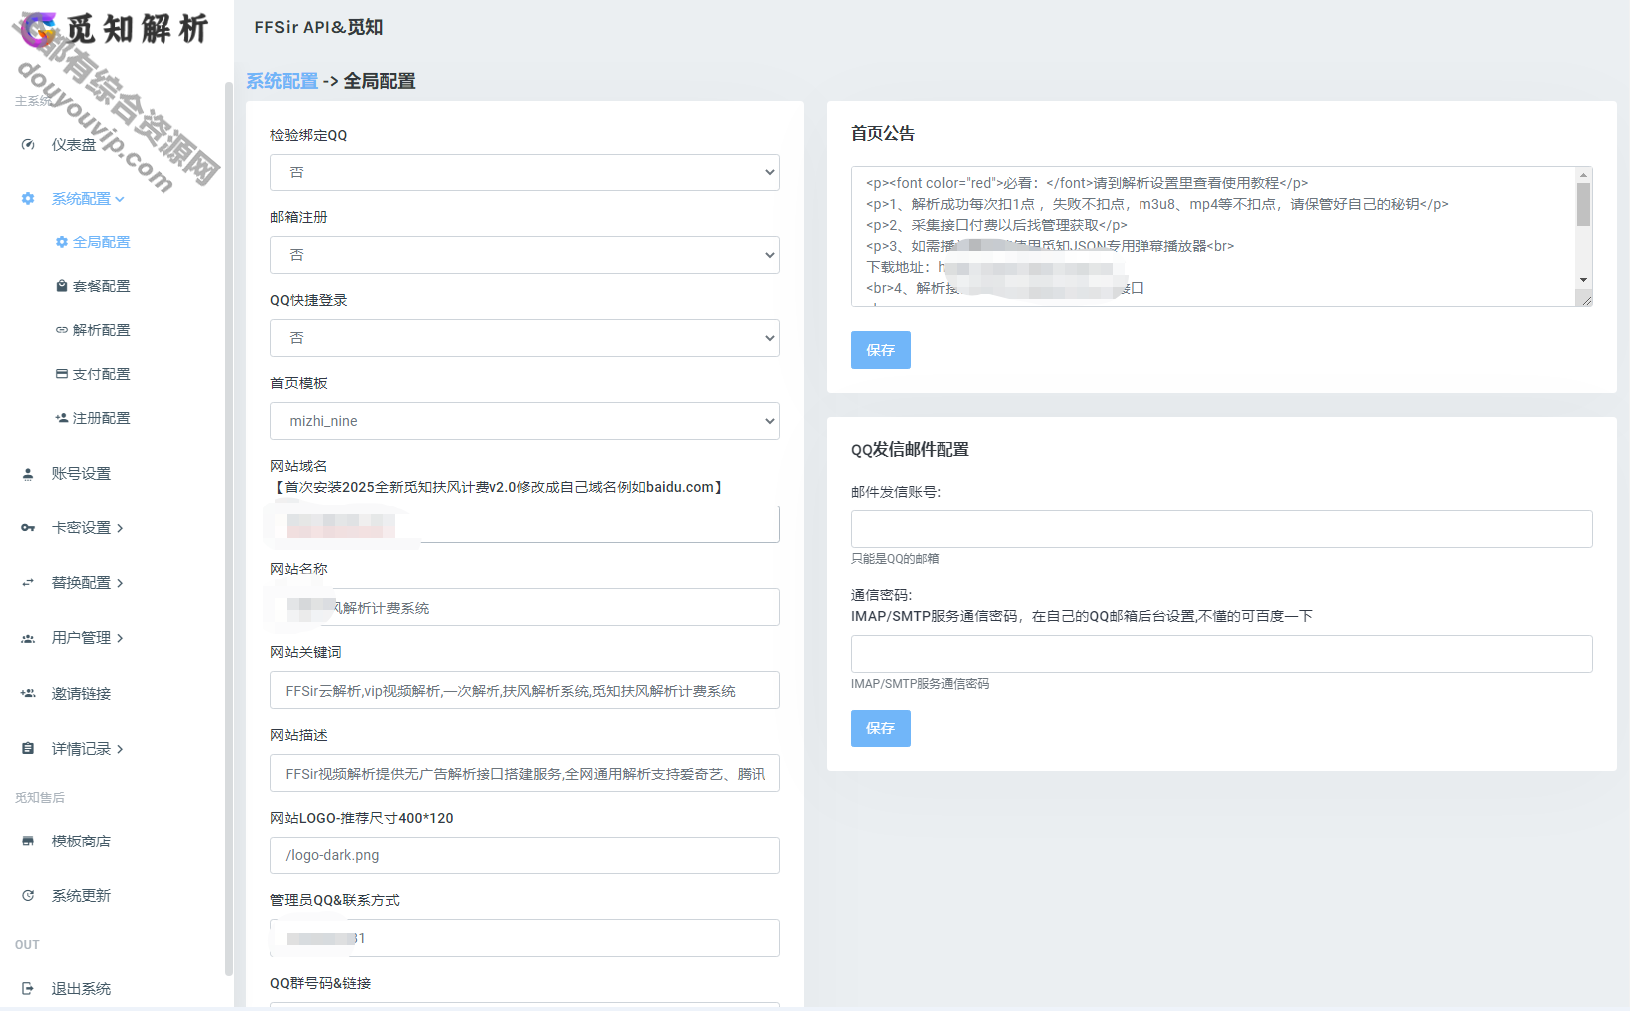This screenshot has width=1630, height=1013.
Task: Expand the 卡密设置 menu
Action: click(x=88, y=528)
